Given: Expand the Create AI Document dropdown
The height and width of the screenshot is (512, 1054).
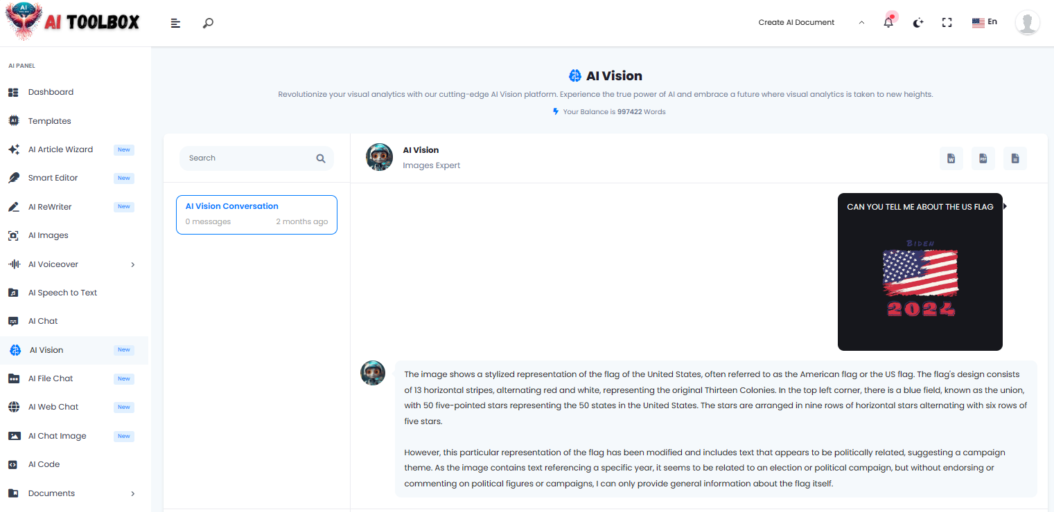Looking at the screenshot, I should [x=811, y=22].
